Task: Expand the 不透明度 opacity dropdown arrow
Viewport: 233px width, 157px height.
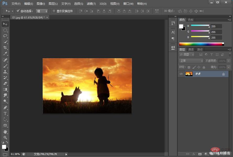Action: point(229,61)
